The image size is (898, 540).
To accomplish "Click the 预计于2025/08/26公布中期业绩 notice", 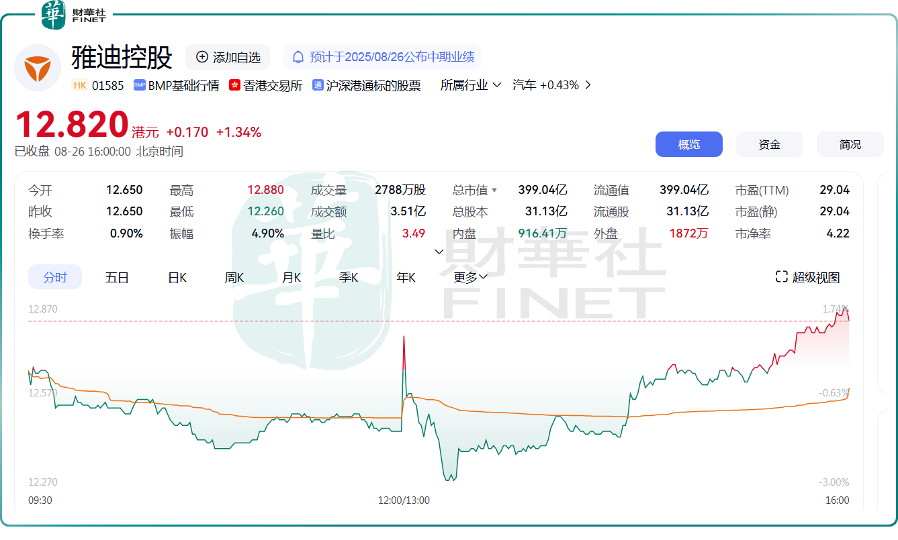I will point(383,57).
